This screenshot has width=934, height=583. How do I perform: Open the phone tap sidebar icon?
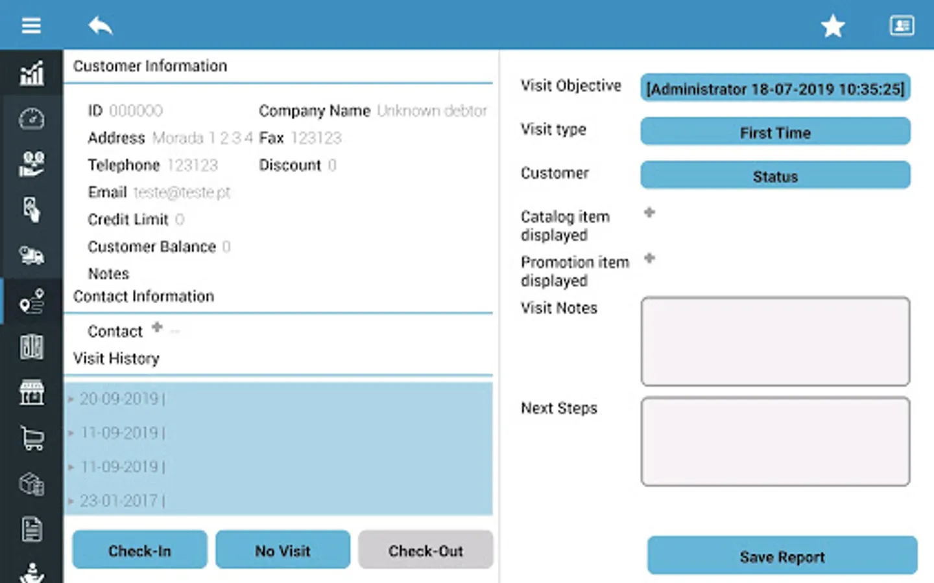coord(31,210)
